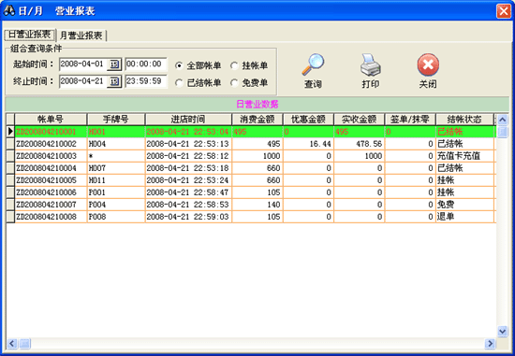The image size is (515, 356).
Task: Click the printer 打印 icon
Action: 371,64
